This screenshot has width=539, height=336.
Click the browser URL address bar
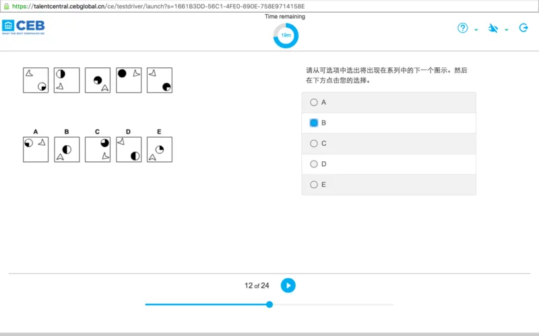[x=269, y=6]
